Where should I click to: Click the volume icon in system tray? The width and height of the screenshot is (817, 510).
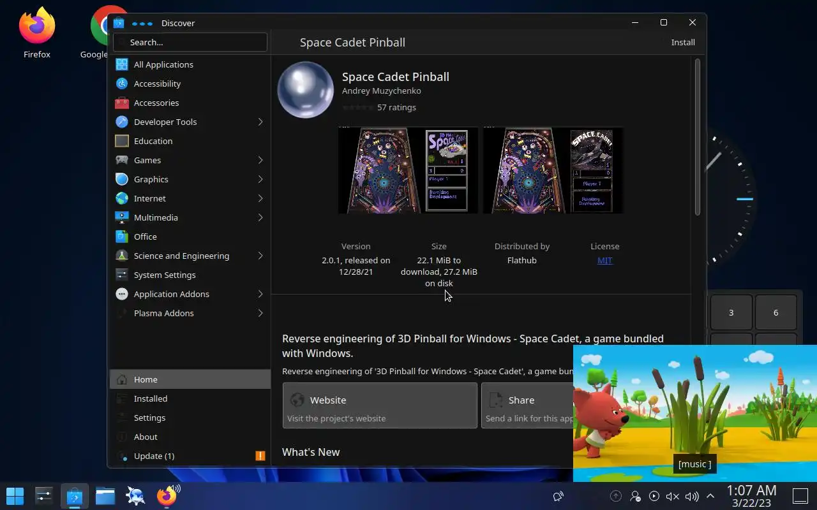click(692, 496)
